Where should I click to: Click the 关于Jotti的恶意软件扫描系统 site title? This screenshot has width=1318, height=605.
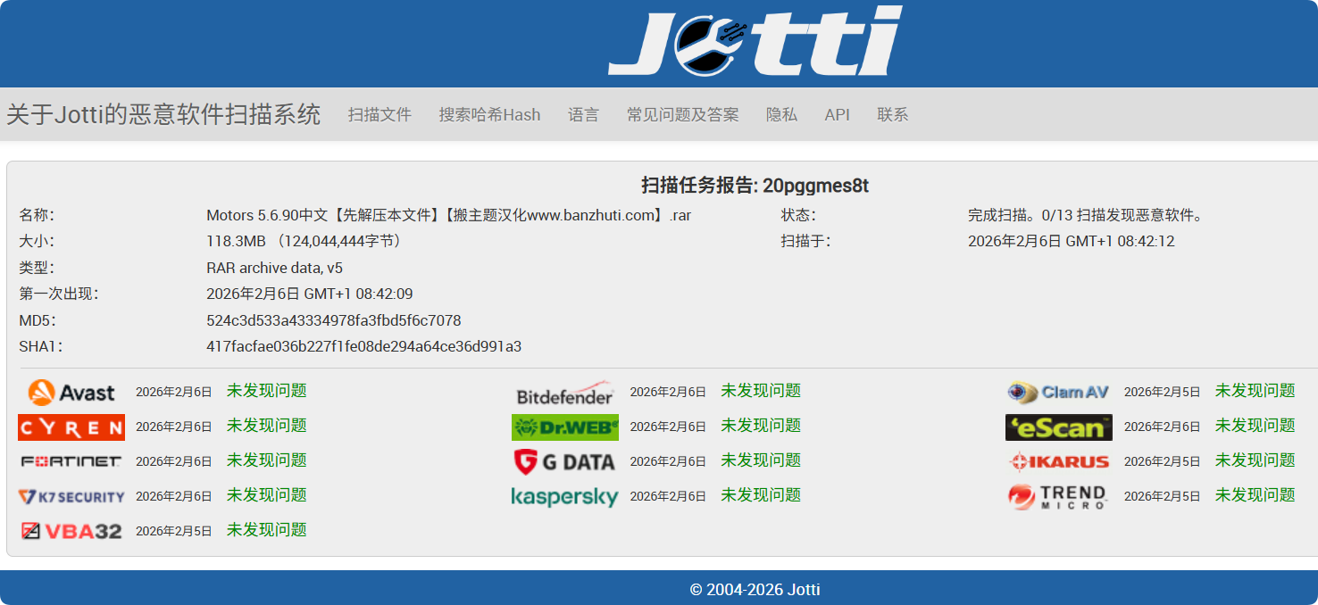click(x=163, y=114)
